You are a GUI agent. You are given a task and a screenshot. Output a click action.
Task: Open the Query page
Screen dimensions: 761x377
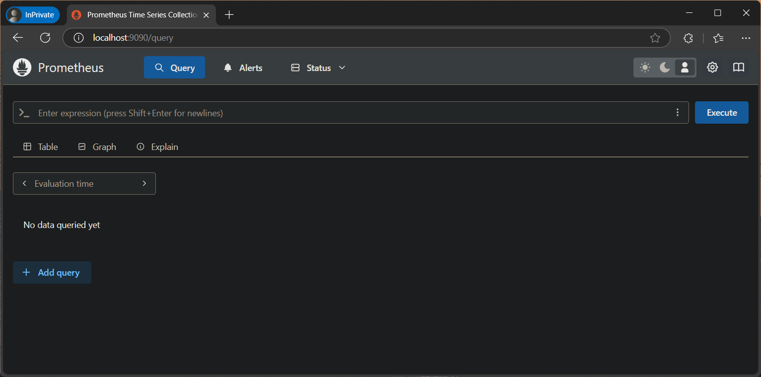(x=174, y=68)
